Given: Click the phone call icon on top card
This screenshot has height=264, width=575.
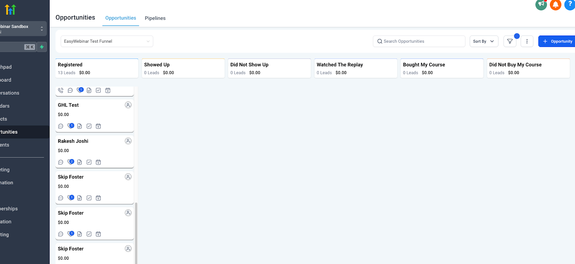Looking at the screenshot, I should click(x=61, y=90).
